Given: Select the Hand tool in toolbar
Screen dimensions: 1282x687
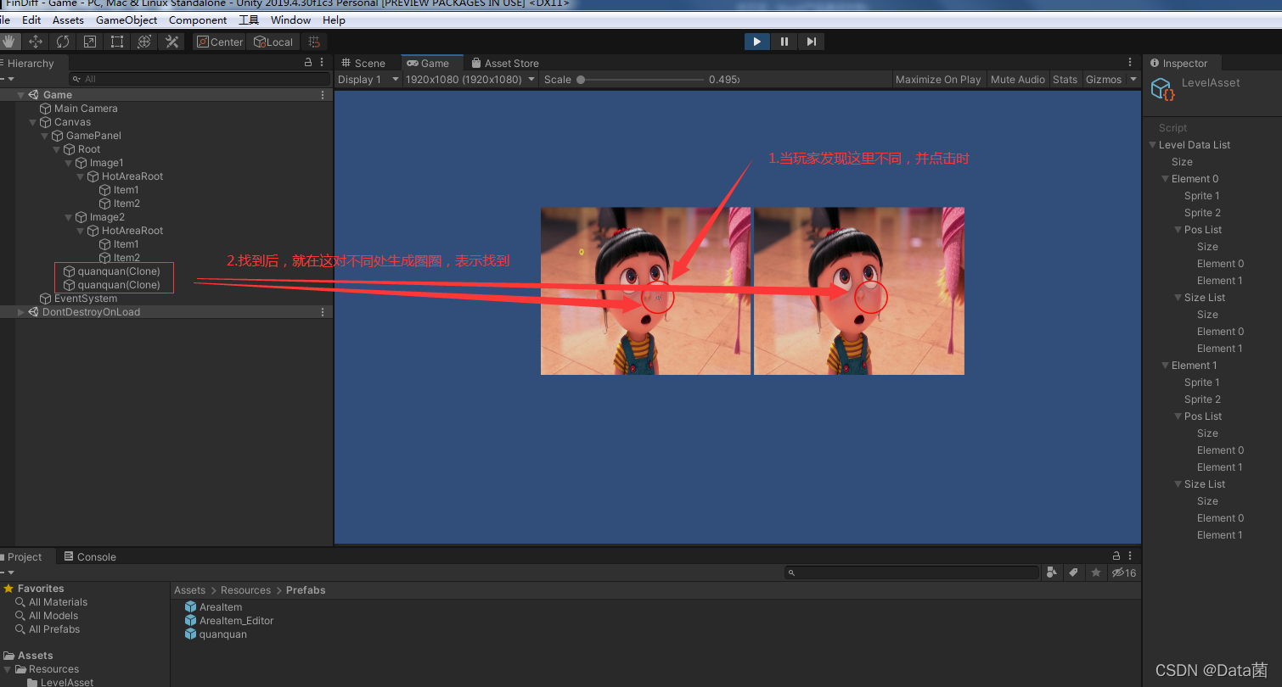Looking at the screenshot, I should pyautogui.click(x=9, y=42).
